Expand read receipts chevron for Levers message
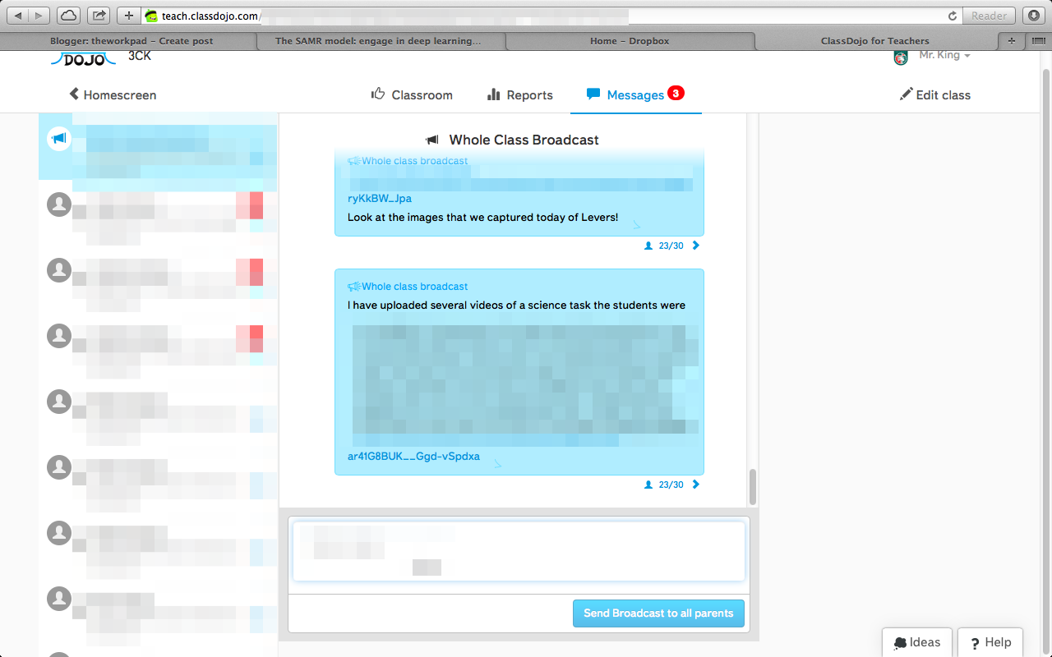The width and height of the screenshot is (1052, 657). pos(696,246)
